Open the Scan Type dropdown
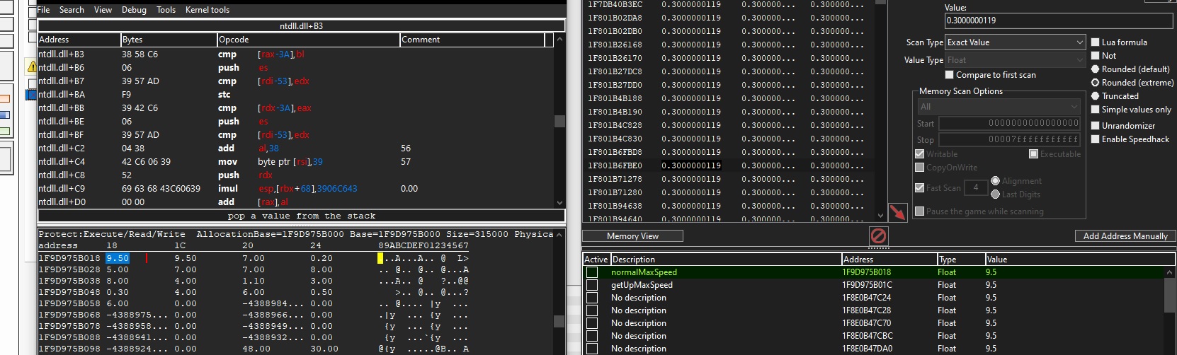Image resolution: width=1177 pixels, height=355 pixels. (x=1015, y=42)
